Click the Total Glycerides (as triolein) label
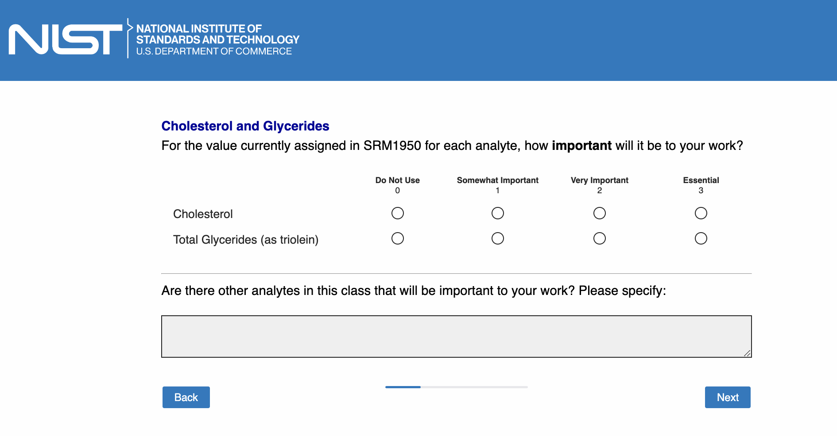This screenshot has width=837, height=436. click(x=246, y=240)
